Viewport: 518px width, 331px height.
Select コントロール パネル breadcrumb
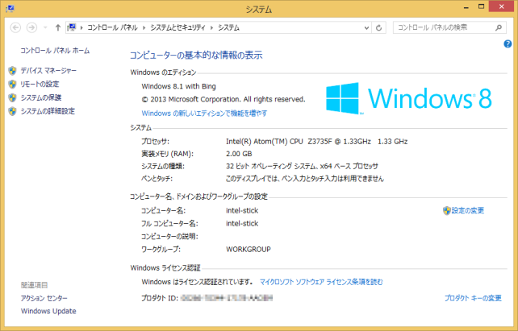[112, 27]
